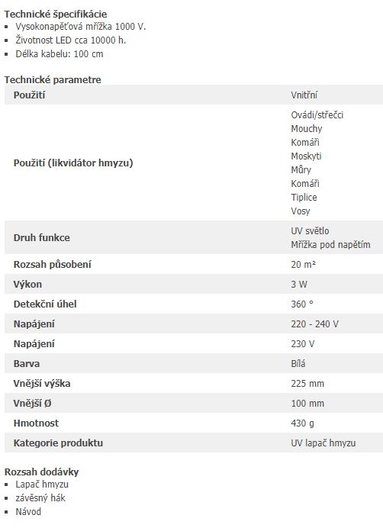Click the 'Barva' value 'Bílá'
The height and width of the screenshot is (528, 383).
[x=298, y=364]
